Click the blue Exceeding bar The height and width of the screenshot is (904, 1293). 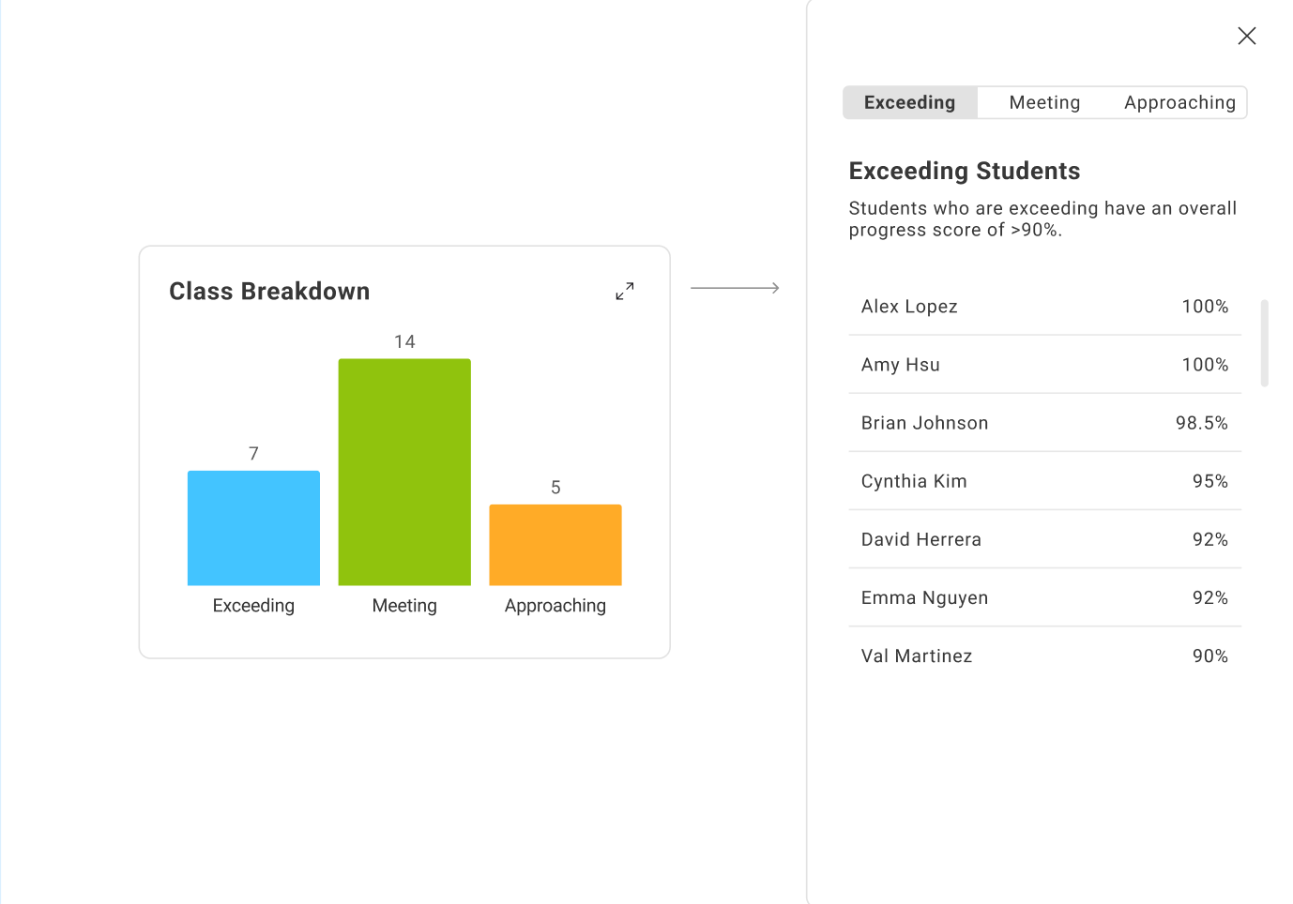[253, 528]
